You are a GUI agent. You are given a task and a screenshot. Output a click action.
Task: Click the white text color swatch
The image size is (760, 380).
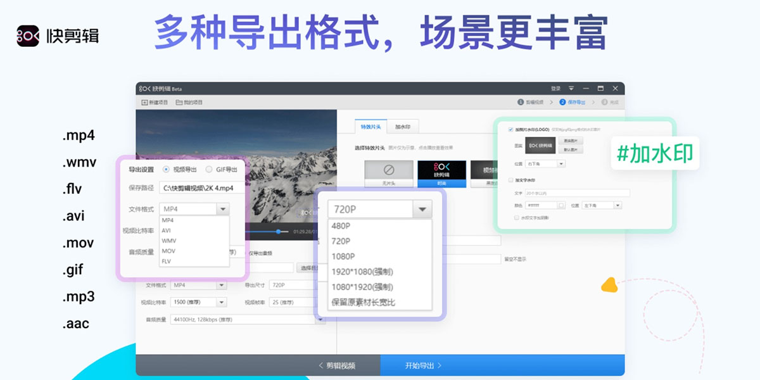click(x=561, y=205)
